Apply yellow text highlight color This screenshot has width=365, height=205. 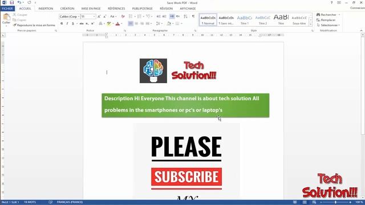109,23
